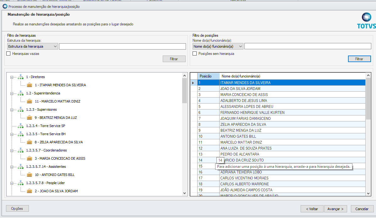This screenshot has width=376, height=218.
Task: Click the hierarchy icon beside Coordenadores
Action: [21, 150]
